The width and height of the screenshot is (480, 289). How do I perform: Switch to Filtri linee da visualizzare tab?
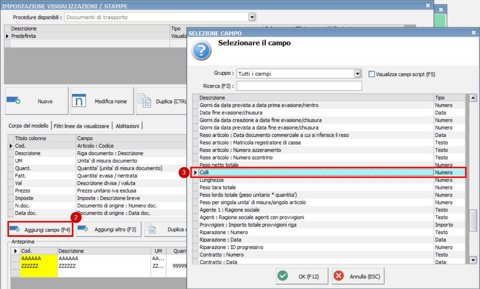click(82, 126)
